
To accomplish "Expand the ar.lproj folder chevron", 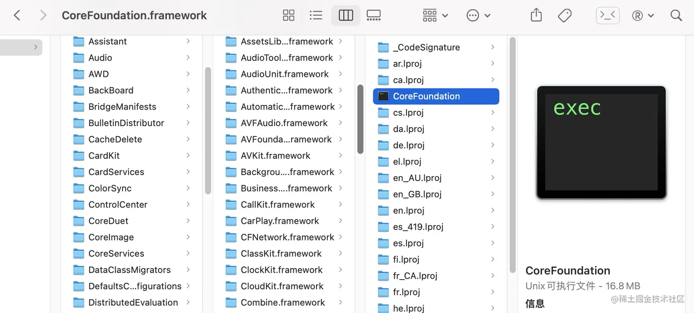I will tap(493, 64).
